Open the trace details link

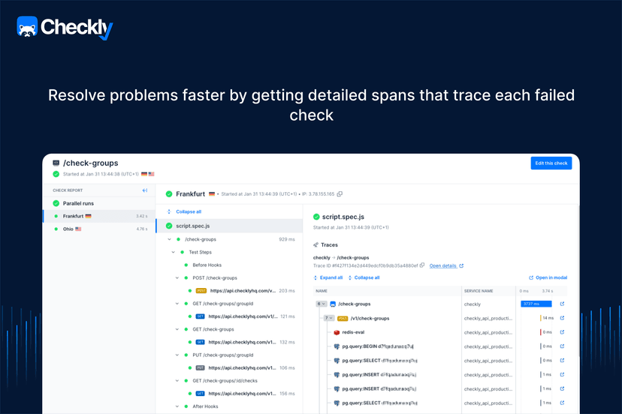click(445, 265)
